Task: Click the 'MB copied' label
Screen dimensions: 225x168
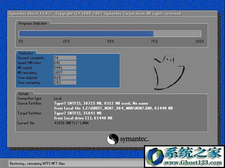Action: pyautogui.click(x=25, y=68)
